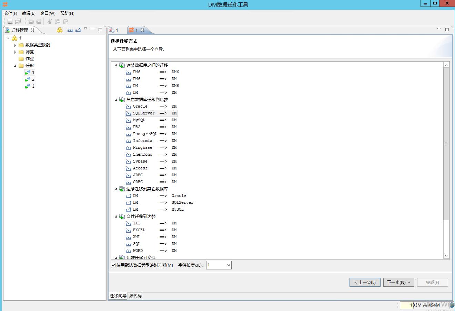Click the 上一步(L) button
The image size is (455, 311).
coord(365,282)
